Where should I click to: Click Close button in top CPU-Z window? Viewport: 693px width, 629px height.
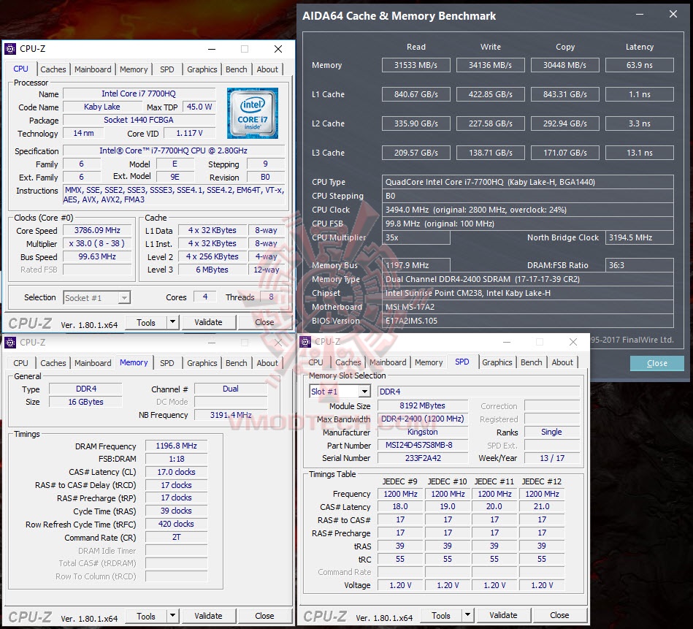tap(264, 322)
